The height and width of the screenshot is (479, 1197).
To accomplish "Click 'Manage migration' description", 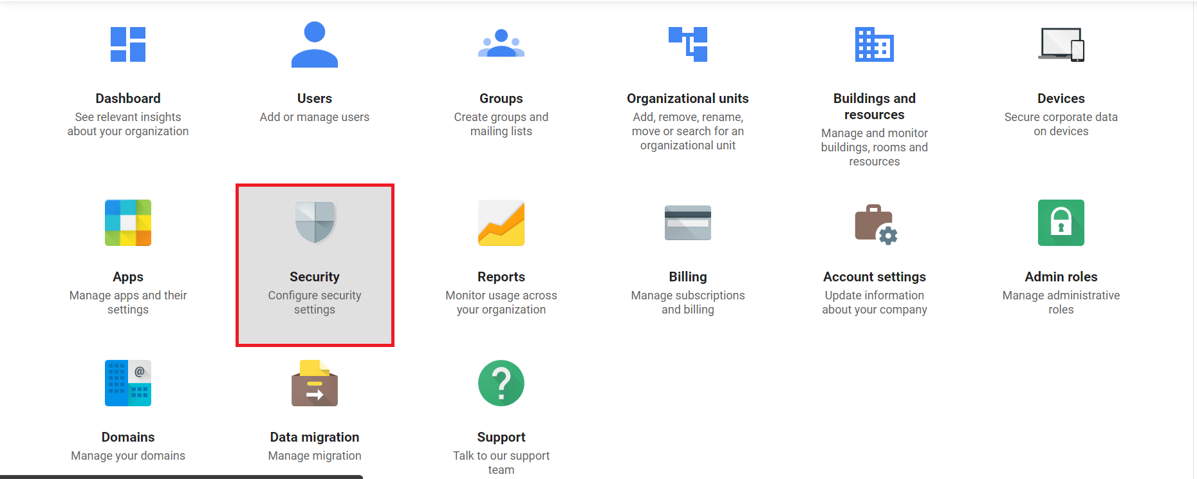I will 315,456.
